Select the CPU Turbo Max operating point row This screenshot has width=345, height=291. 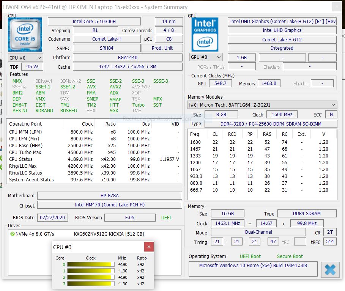[94, 152]
